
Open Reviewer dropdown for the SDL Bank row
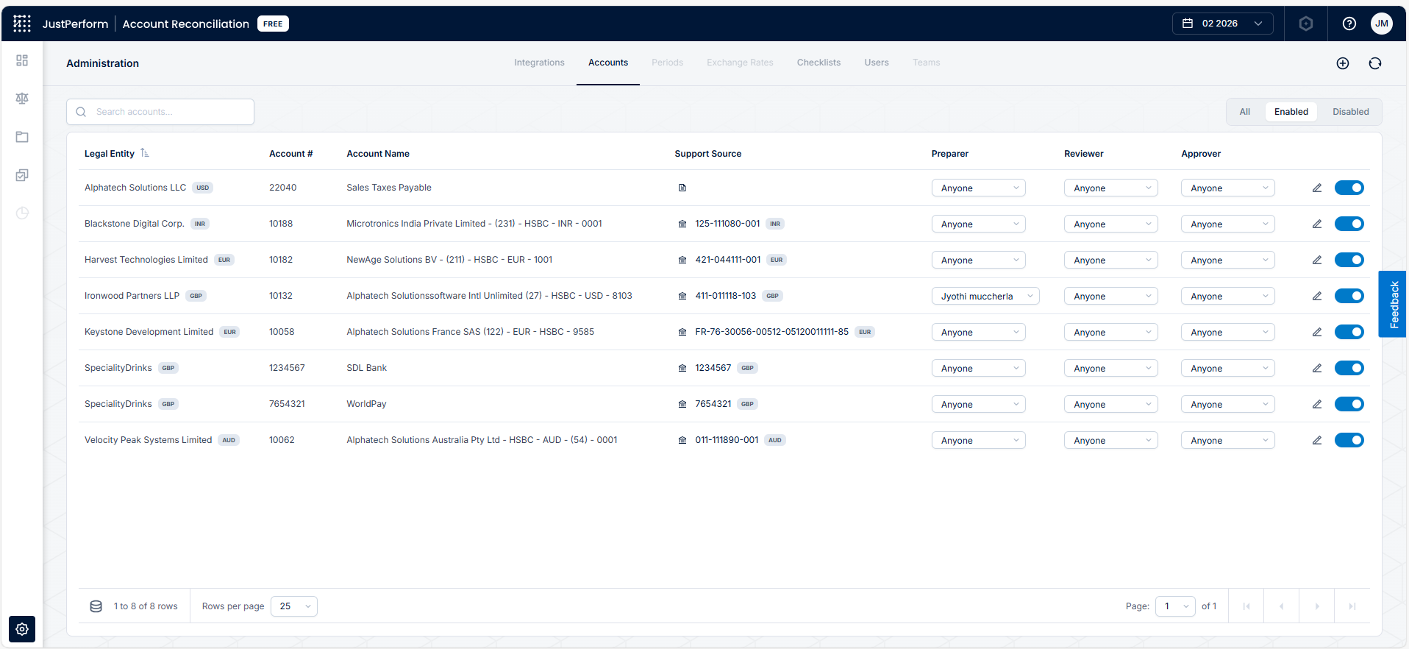[1110, 368]
